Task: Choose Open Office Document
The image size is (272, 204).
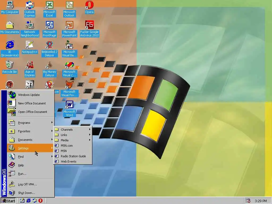Action: point(31,112)
